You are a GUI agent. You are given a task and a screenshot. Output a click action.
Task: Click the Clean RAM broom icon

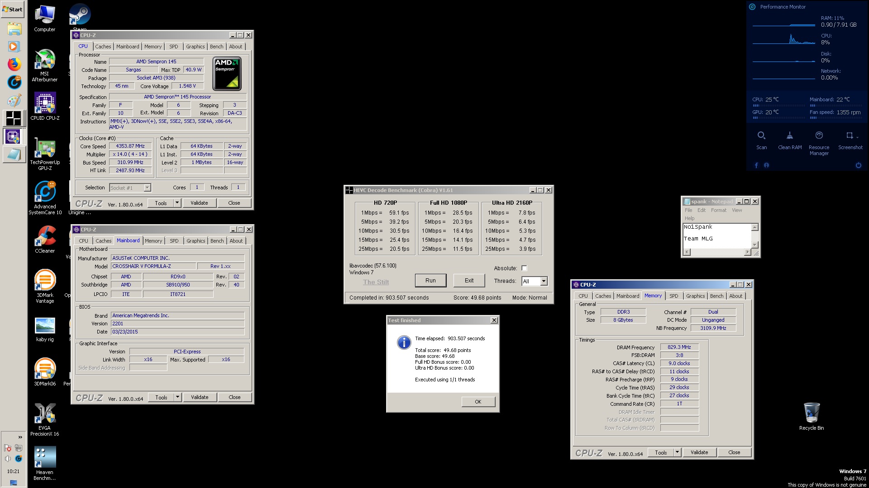789,136
